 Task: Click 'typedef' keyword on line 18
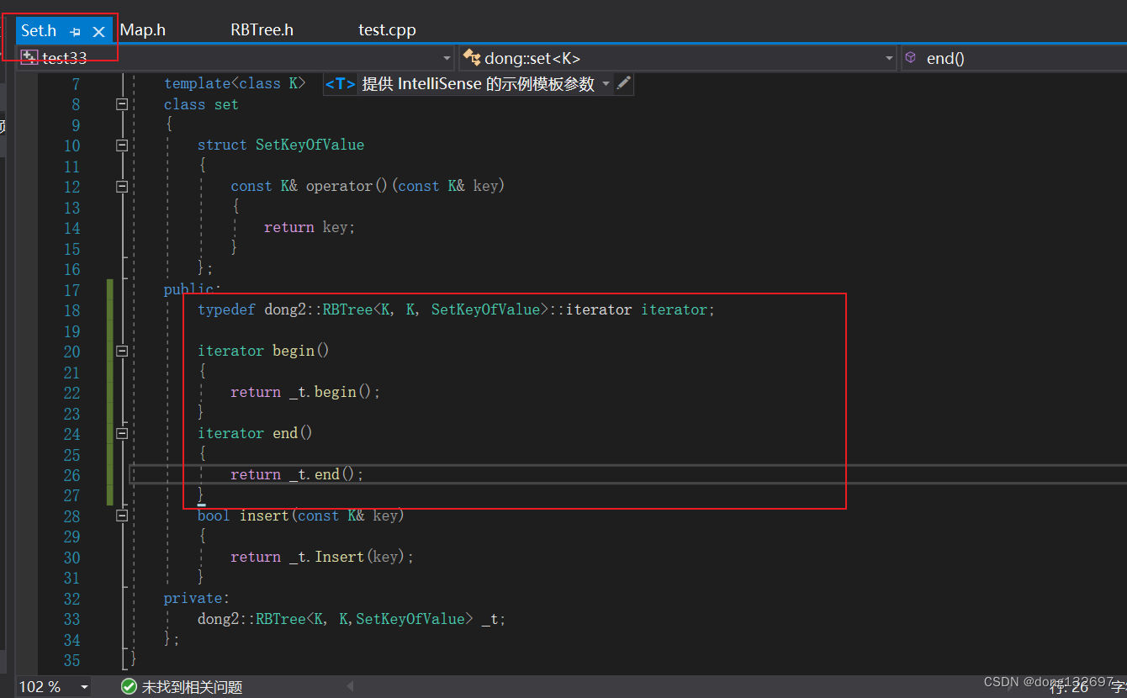click(x=226, y=309)
